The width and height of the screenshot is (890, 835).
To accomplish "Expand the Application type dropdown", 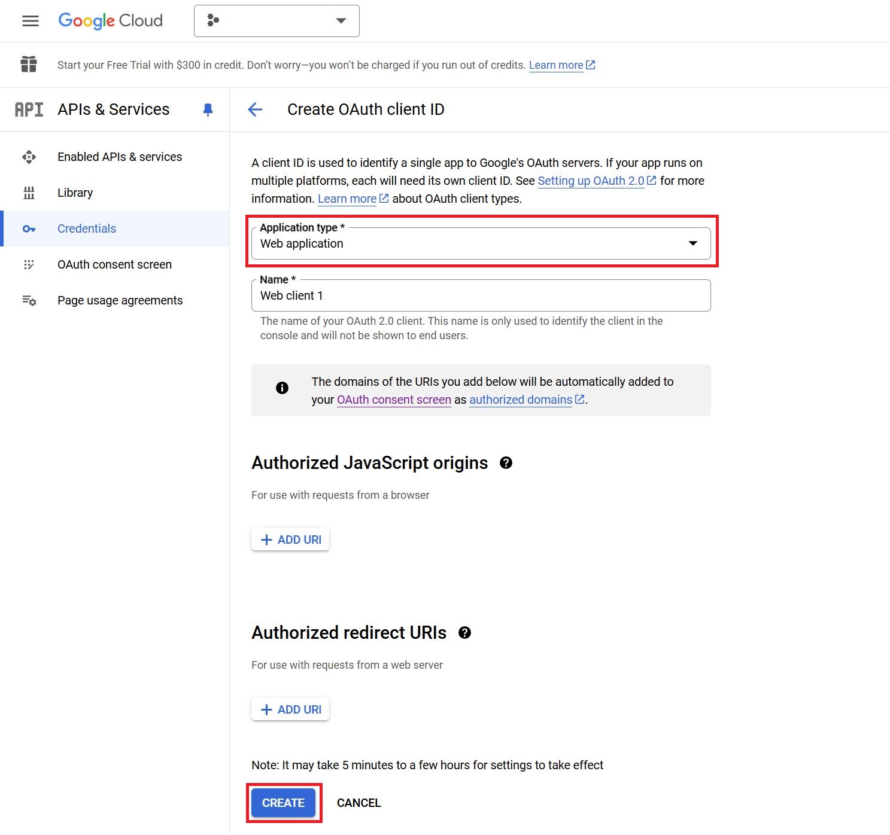I will click(x=481, y=243).
